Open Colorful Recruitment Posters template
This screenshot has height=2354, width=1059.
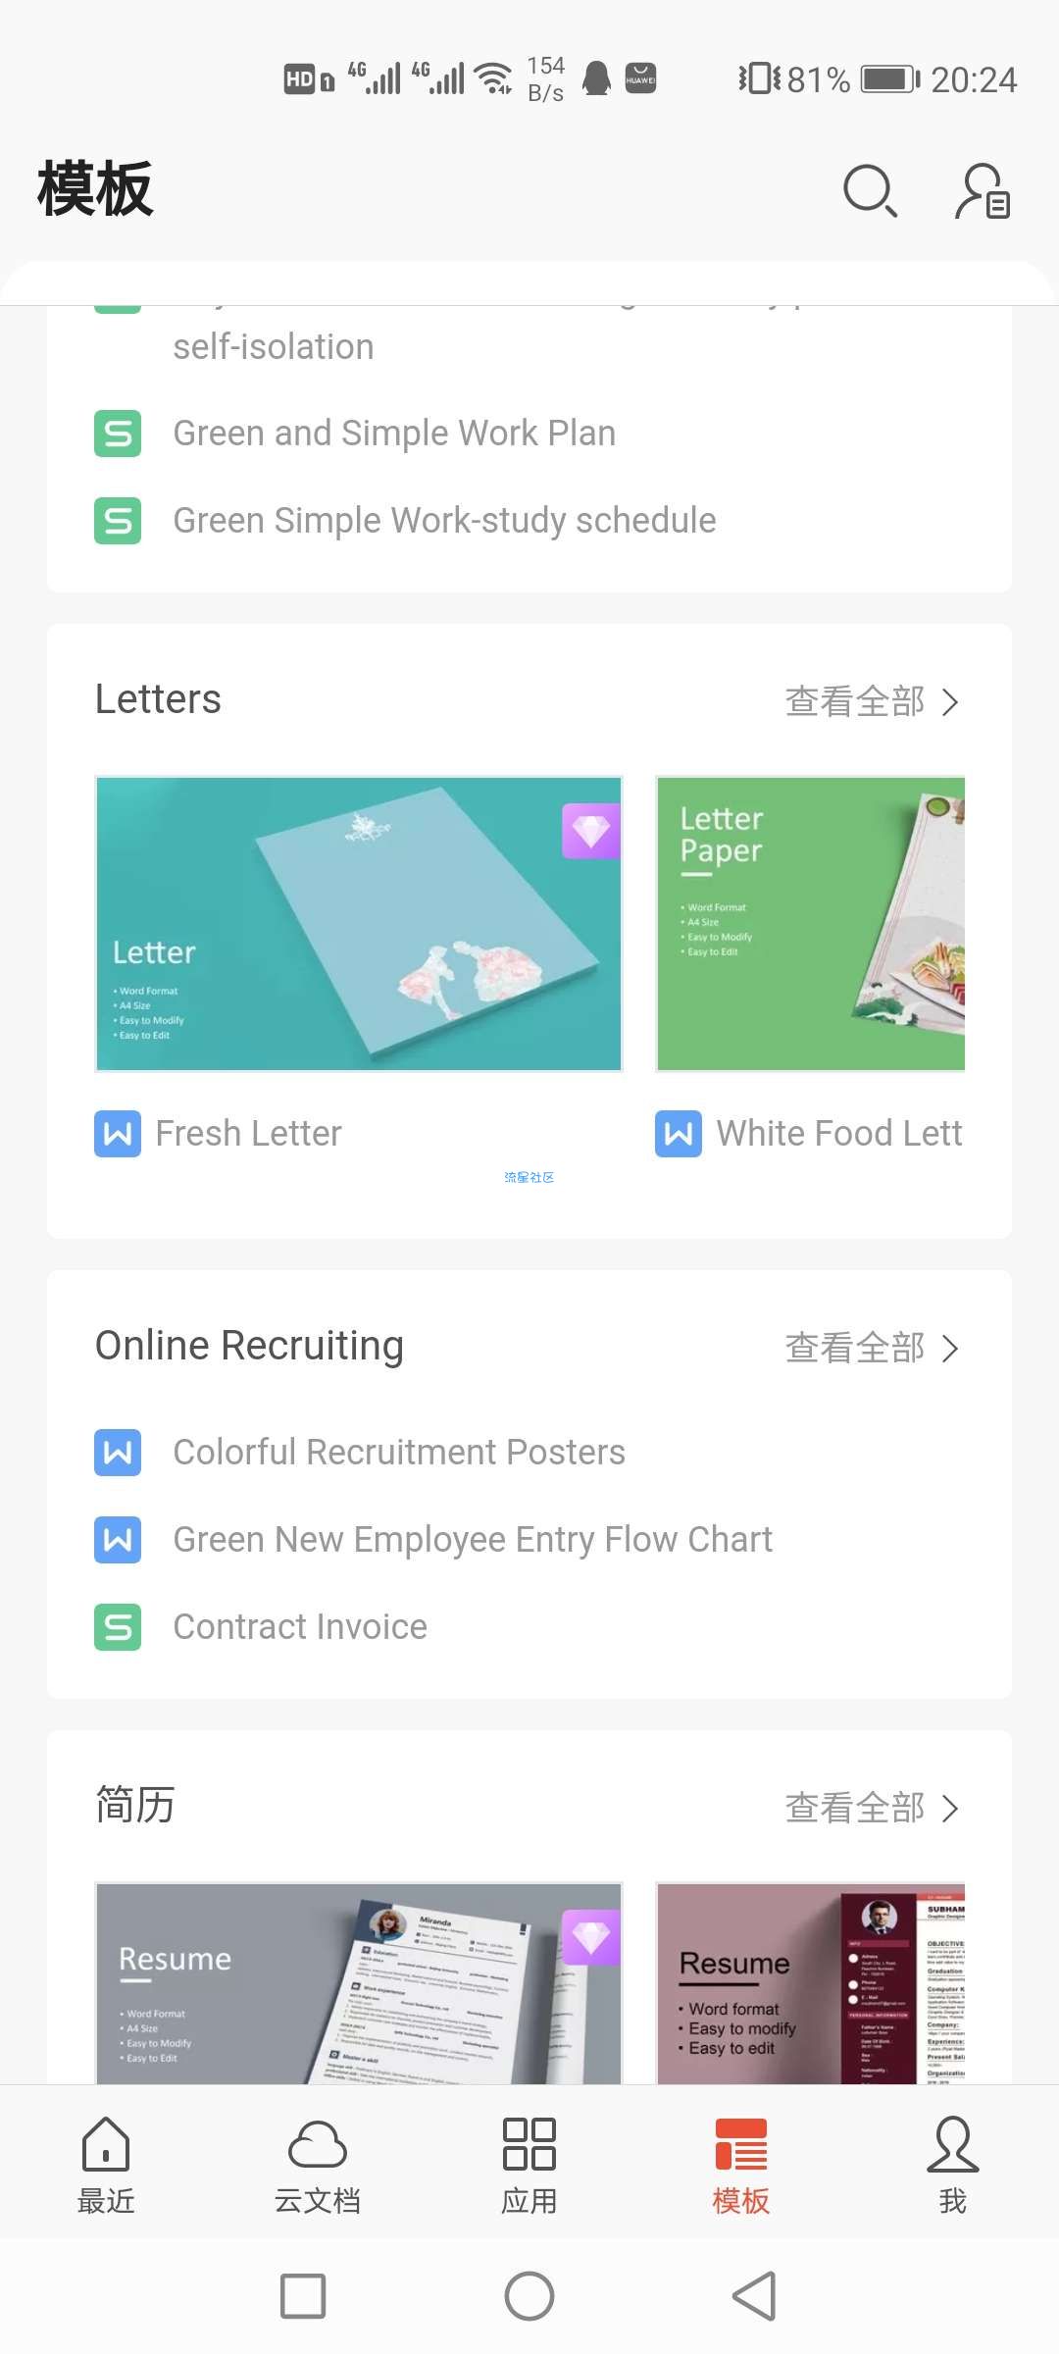point(399,1452)
